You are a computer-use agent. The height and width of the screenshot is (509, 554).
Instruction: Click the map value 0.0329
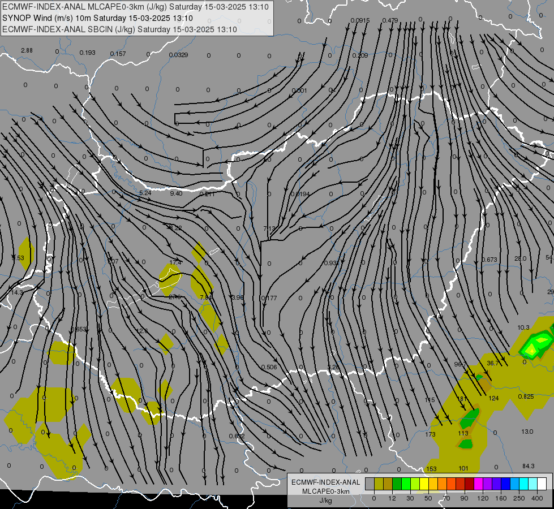pyautogui.click(x=178, y=55)
